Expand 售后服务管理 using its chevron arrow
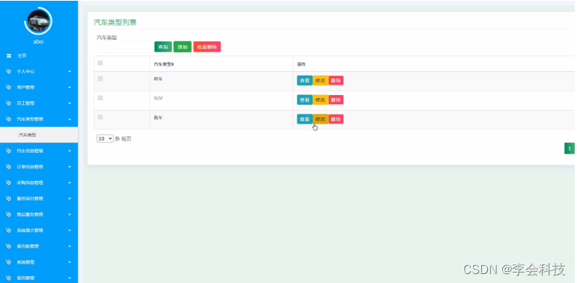The width and height of the screenshot is (577, 283). [70, 215]
